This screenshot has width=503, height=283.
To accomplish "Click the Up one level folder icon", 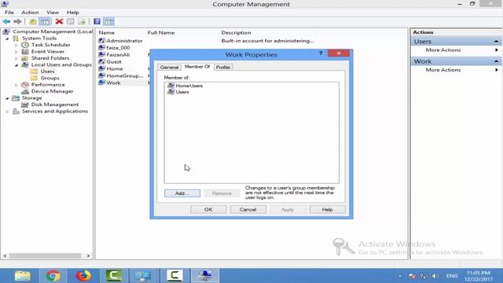I will pyautogui.click(x=33, y=21).
